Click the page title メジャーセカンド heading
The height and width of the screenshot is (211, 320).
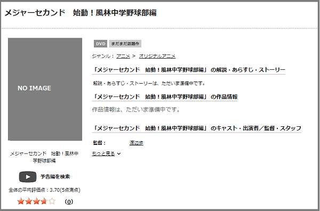coord(81,13)
